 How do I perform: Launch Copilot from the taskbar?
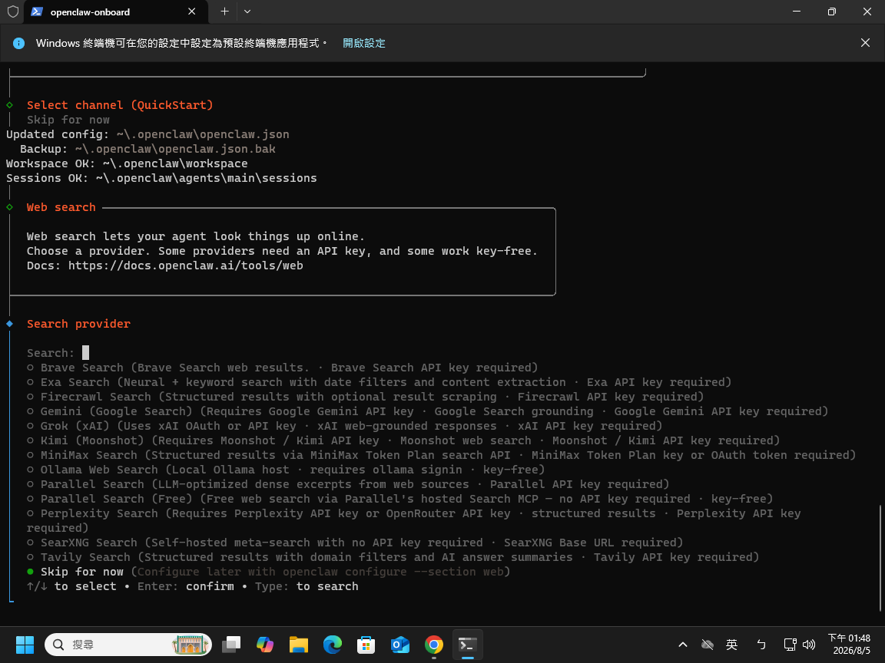click(x=265, y=645)
